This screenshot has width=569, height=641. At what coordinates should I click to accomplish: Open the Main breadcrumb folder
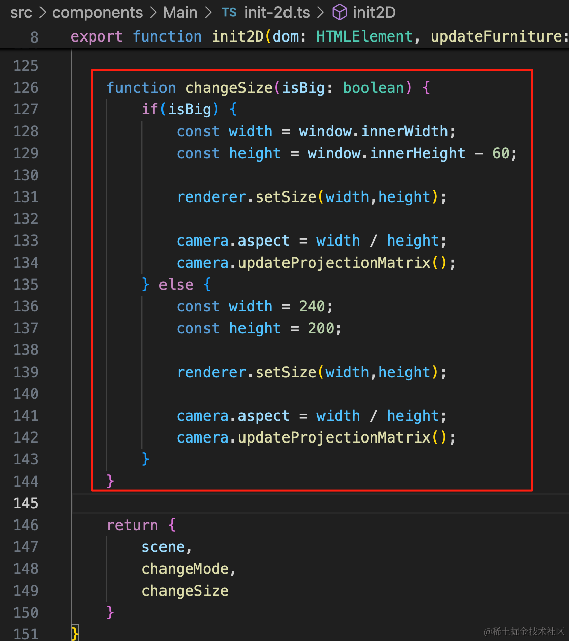pyautogui.click(x=180, y=12)
